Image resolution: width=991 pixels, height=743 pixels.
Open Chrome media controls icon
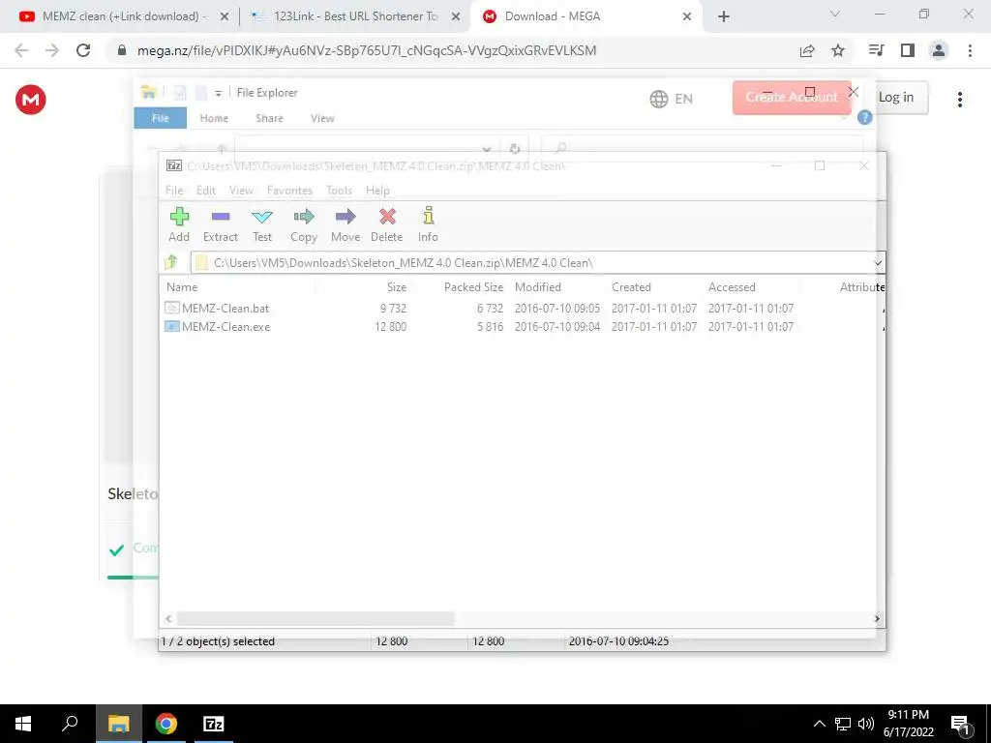(876, 50)
